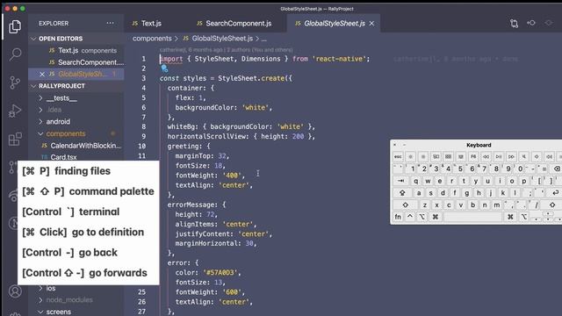Open SearchComponent in Open Editors list

click(x=76, y=62)
